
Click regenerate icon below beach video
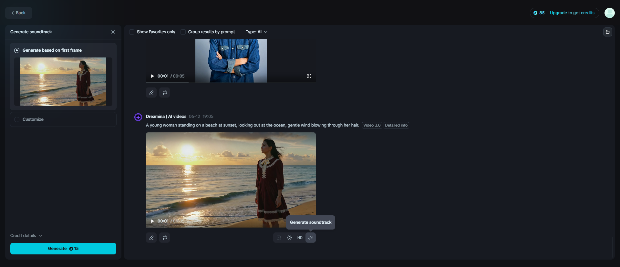point(165,238)
